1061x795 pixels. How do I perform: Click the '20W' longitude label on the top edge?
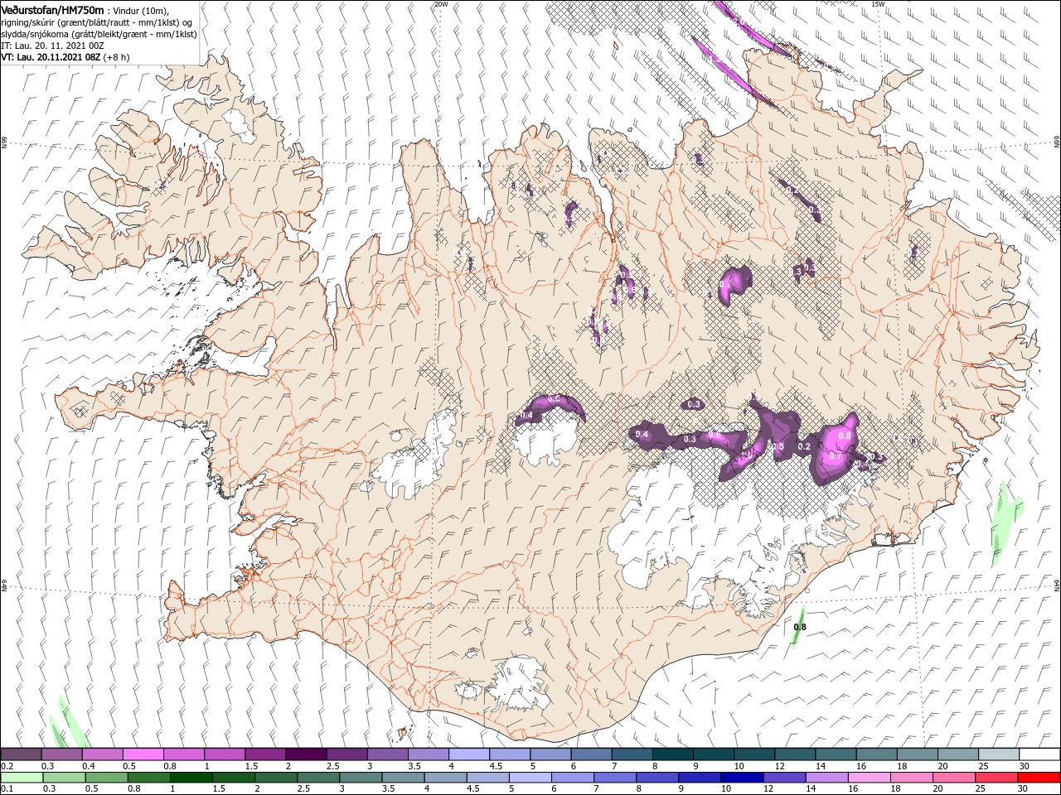pyautogui.click(x=441, y=4)
